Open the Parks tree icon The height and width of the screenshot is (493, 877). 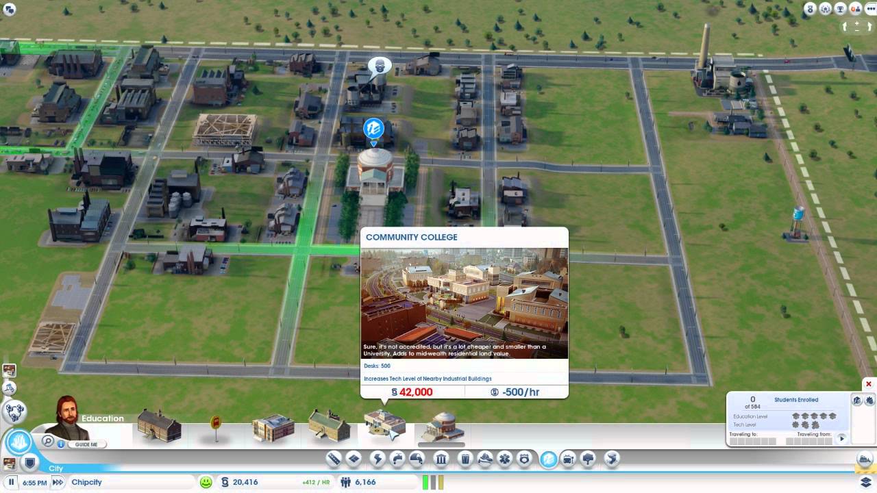pos(588,459)
